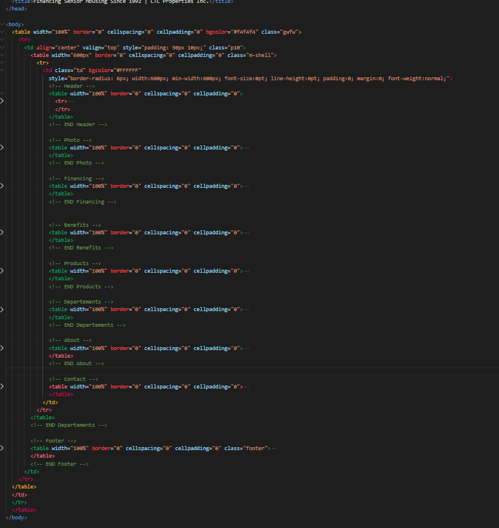Expand the collapsed Contact table
Viewport: 499px width, 528px height.
tap(2, 387)
